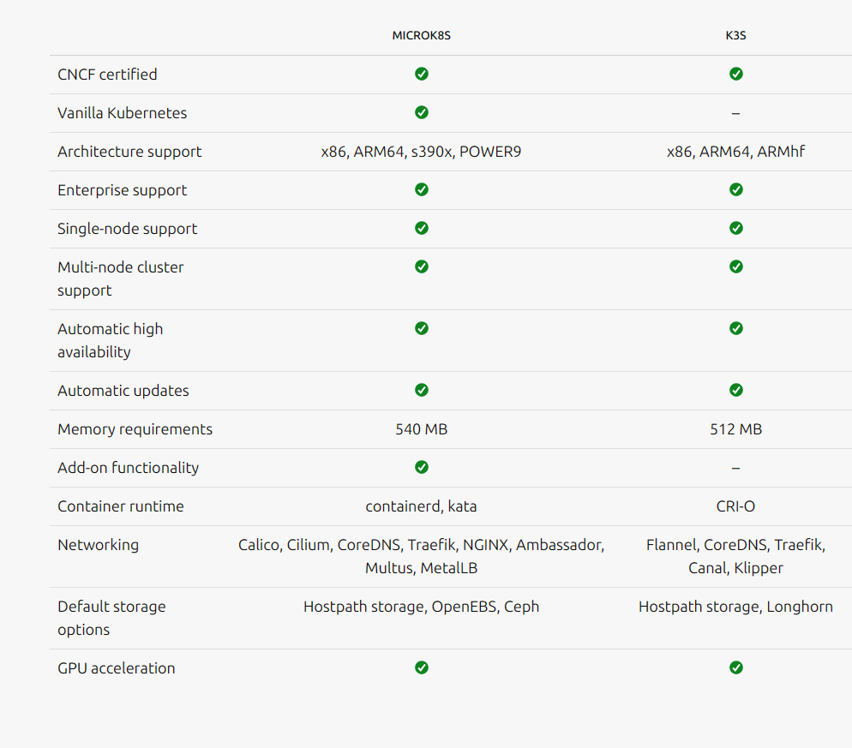Click the dash under K3s Vanilla Kubernetes

click(735, 112)
